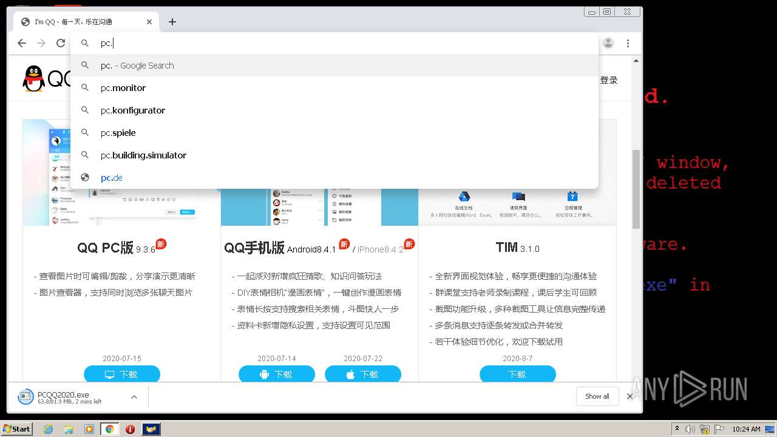
Task: Click the network tray icon
Action: (x=705, y=429)
